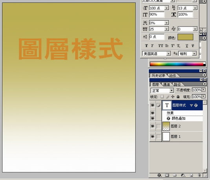
Task: Click the baseline shift 0 点 field
Action: (157, 37)
